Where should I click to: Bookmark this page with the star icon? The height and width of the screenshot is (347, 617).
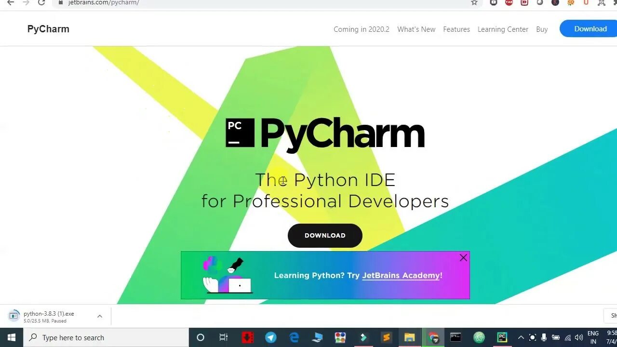474,2
